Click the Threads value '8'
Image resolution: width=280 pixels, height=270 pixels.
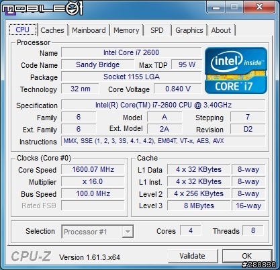tap(253, 230)
